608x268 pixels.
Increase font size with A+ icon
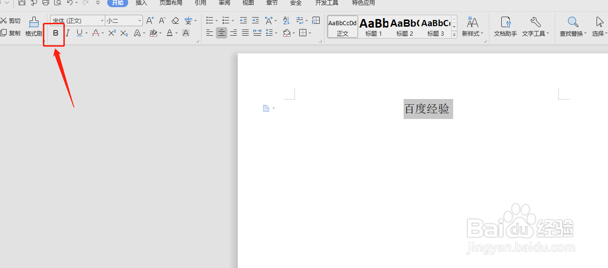[150, 20]
